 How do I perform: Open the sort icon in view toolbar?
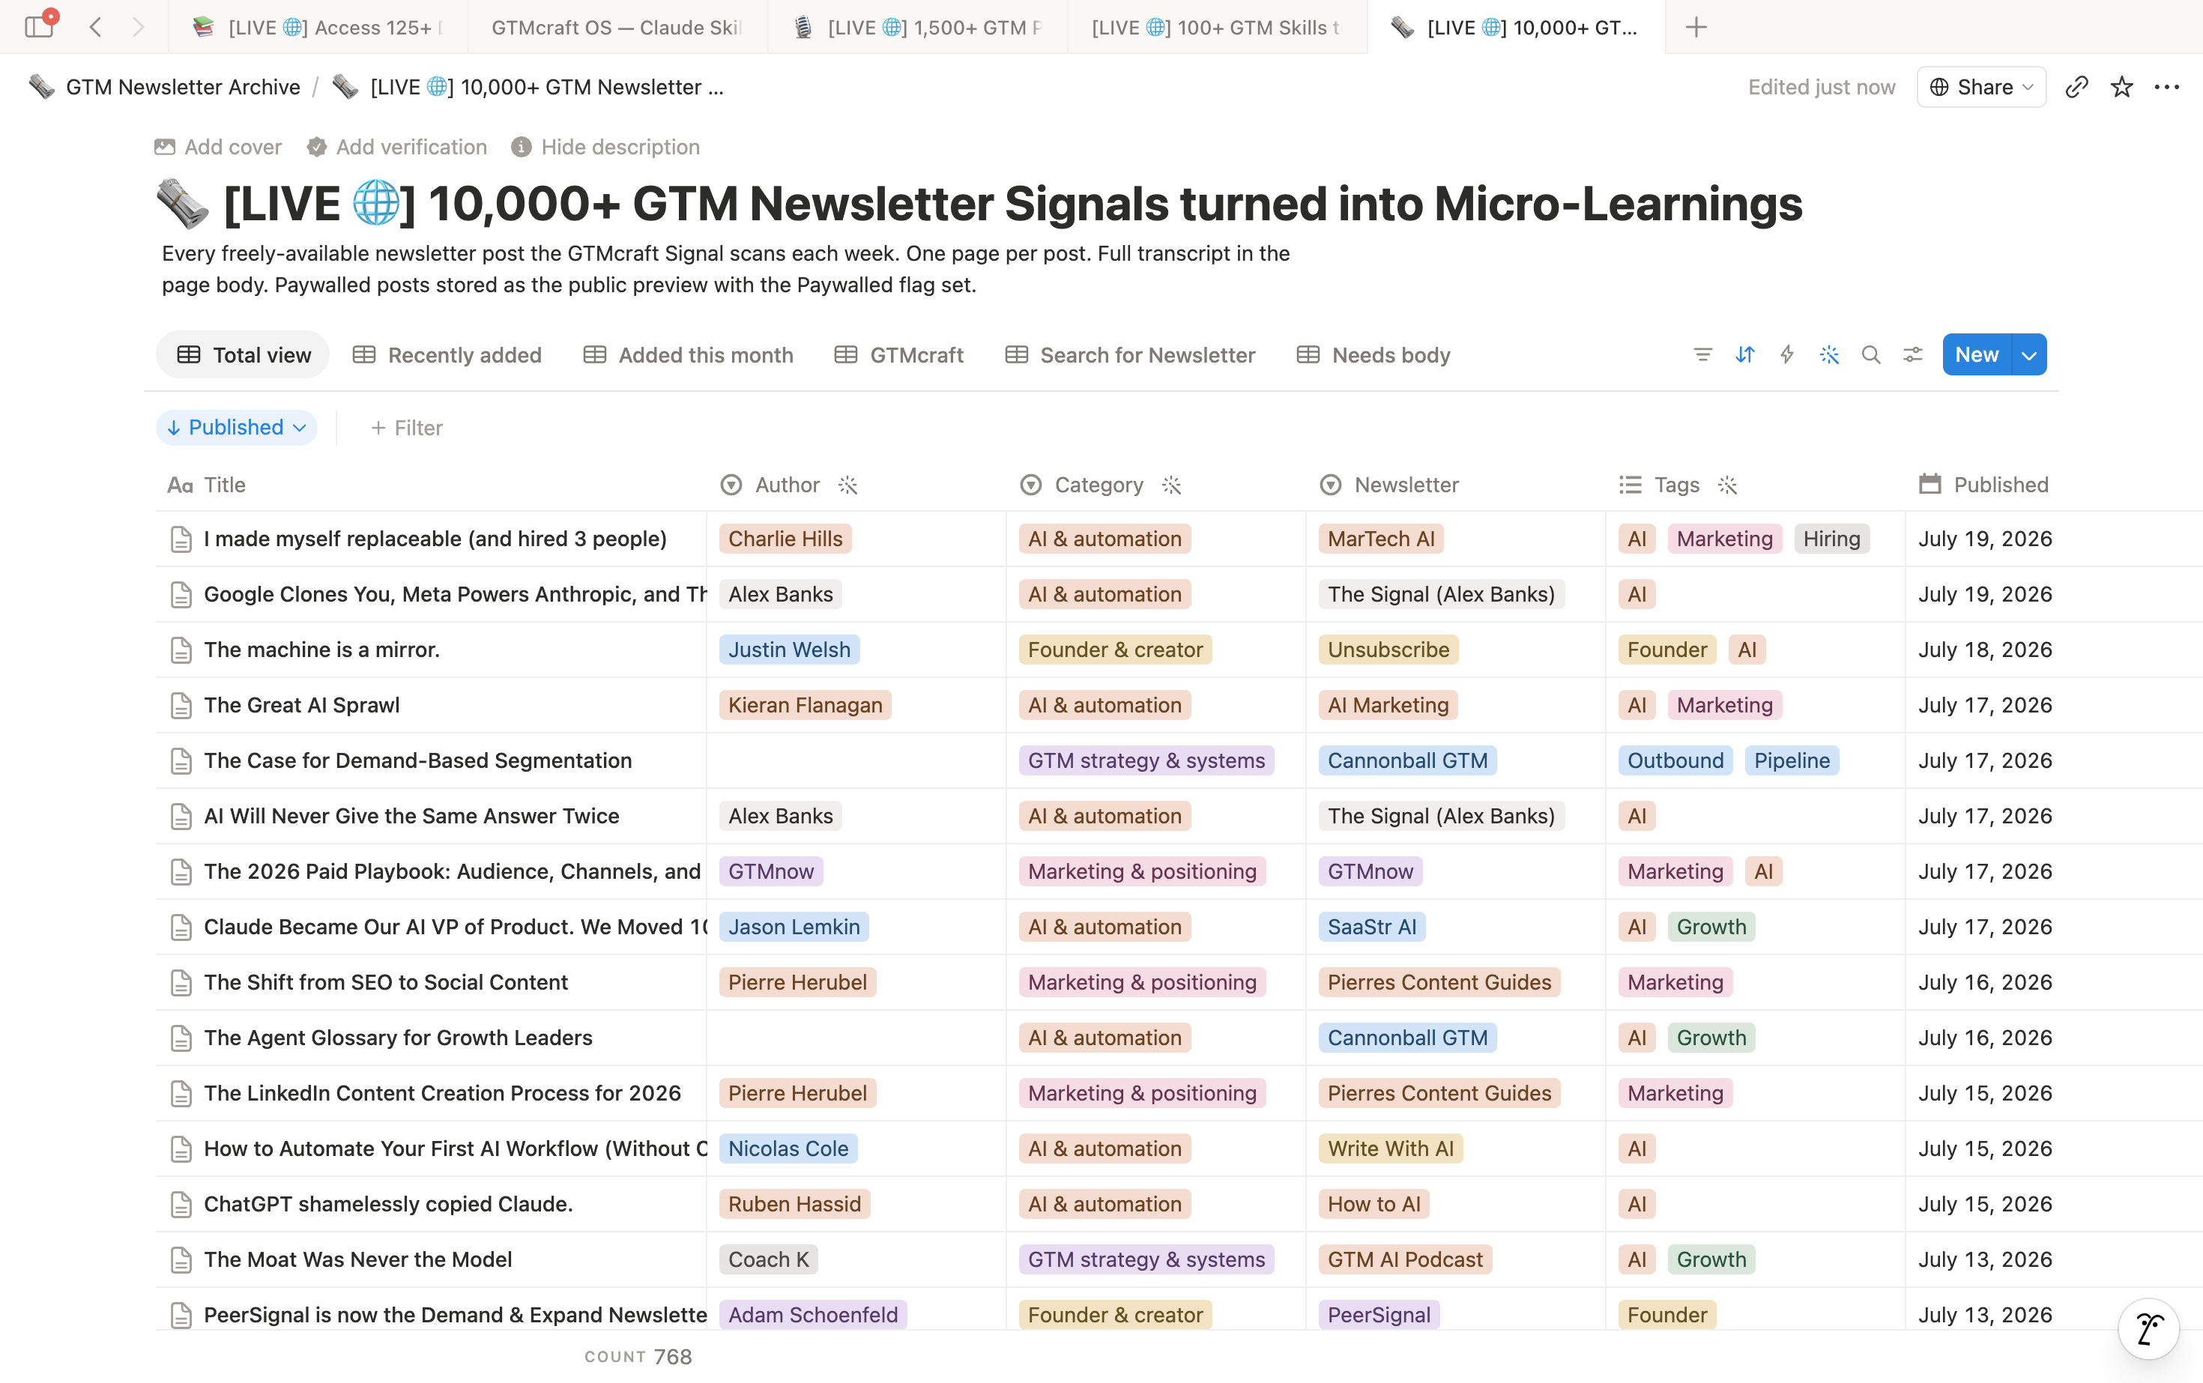[x=1744, y=355]
